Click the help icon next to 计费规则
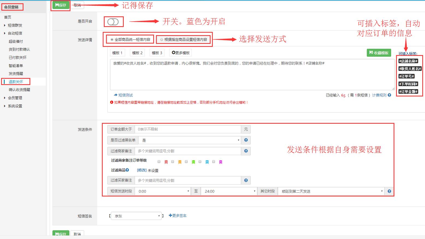This screenshot has height=239, width=425. click(x=389, y=95)
